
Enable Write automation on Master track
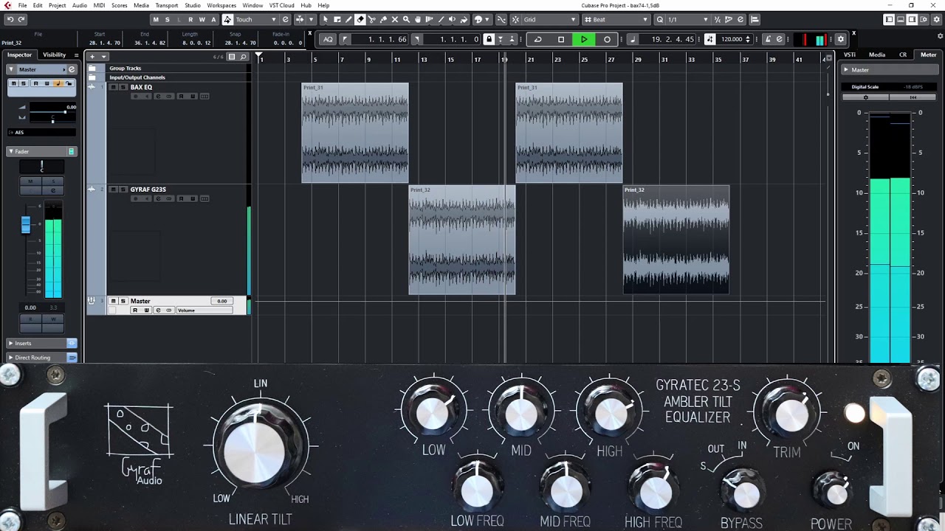146,310
